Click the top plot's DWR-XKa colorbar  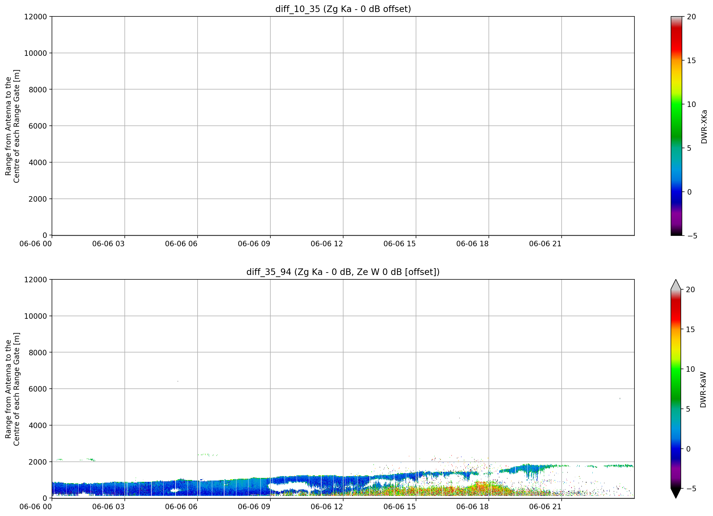[x=676, y=126]
